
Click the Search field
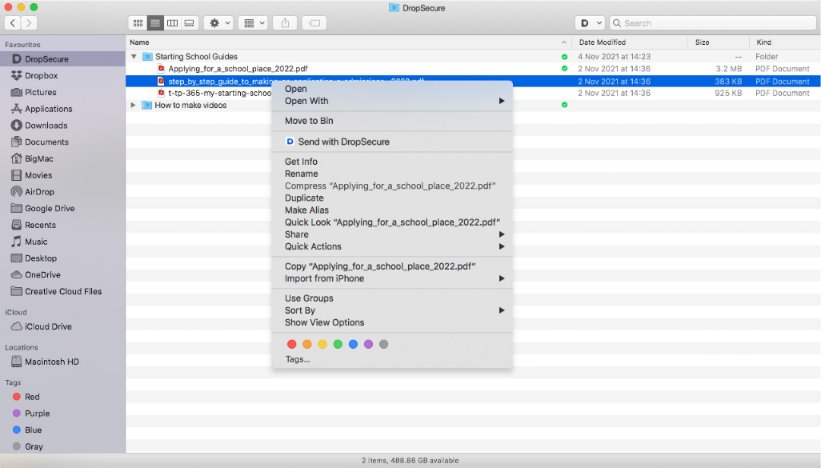(713, 23)
